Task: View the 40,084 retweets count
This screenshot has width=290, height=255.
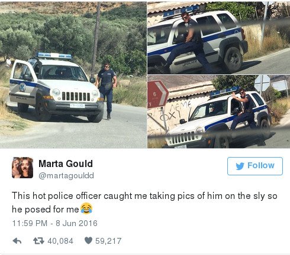Action: 60,241
